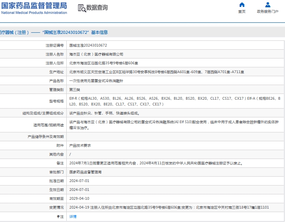Screen dimensions: 285x224
Task: Click intended-use text mentioning AI Elf S10
Action: point(174,125)
